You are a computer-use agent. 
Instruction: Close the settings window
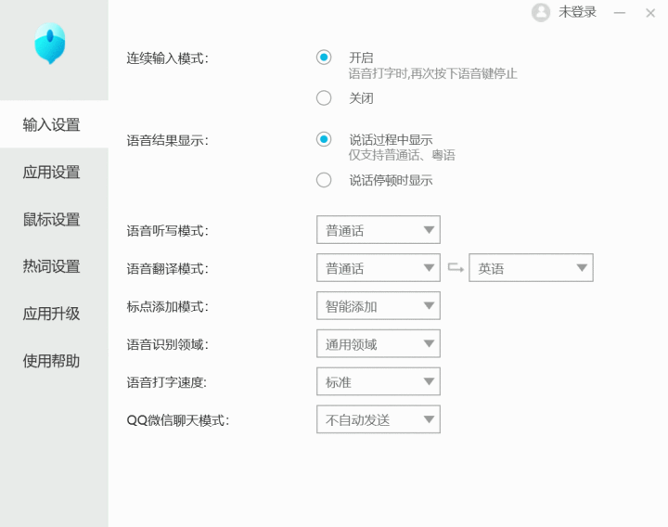tap(649, 13)
